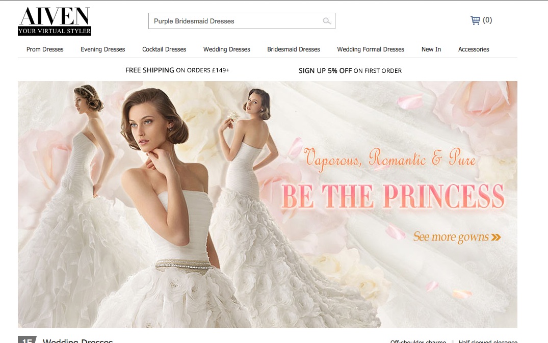This screenshot has width=548, height=343.
Task: Click the See more gowns link
Action: click(451, 237)
